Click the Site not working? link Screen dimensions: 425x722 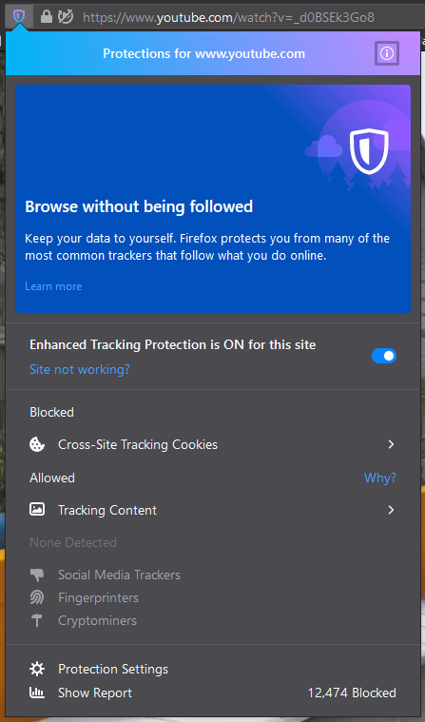(80, 369)
